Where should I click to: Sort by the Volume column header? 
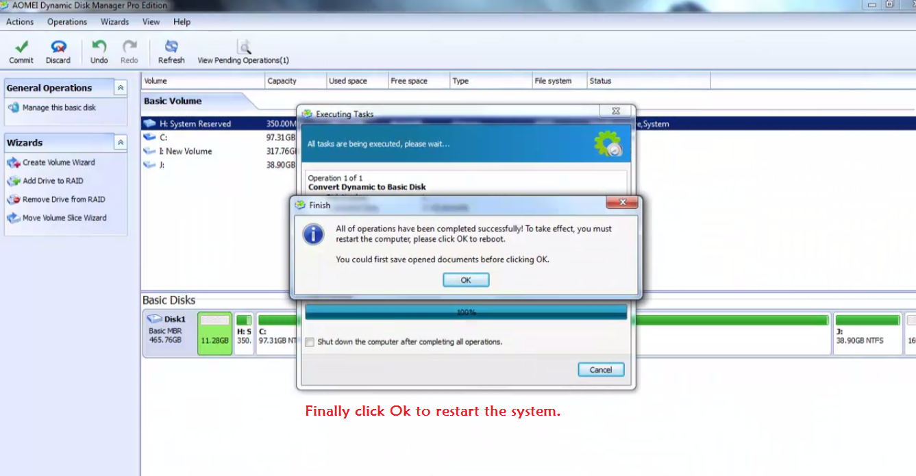[x=203, y=81]
